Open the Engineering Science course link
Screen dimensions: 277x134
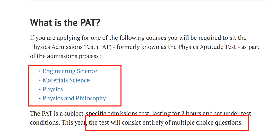click(x=70, y=71)
